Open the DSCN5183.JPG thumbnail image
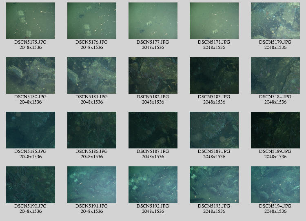Viewport: 306px width, 221px height. point(214,75)
